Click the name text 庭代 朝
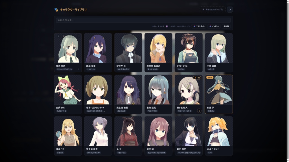Viewport: 289px width, 162px height. 150,149
